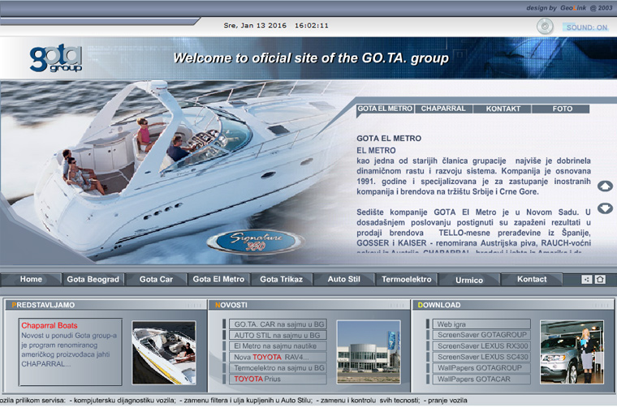Screen dimensions: 617x416
Task: Click the GeoLink design credit link
Action: (573, 8)
